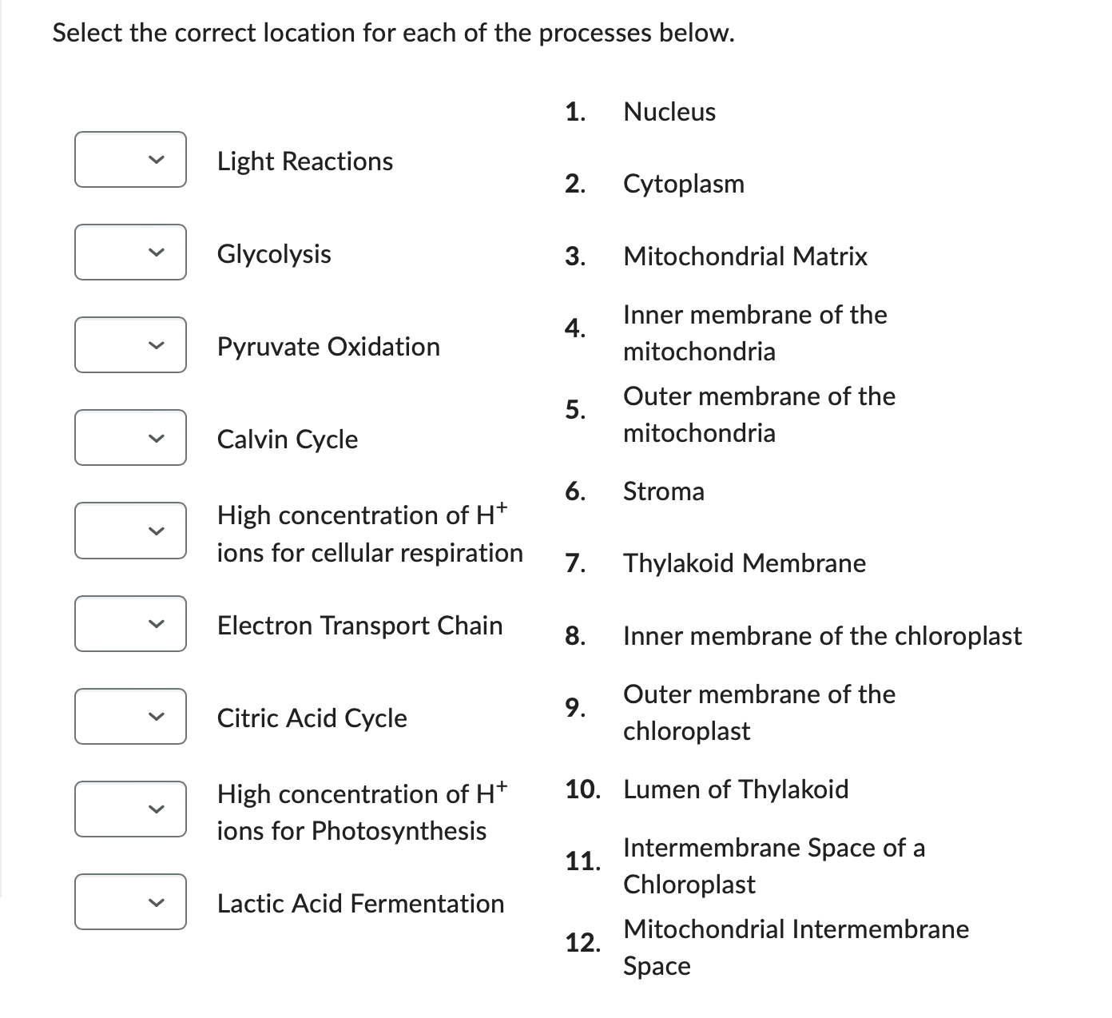Click the Cytoplasm answer option
The width and height of the screenshot is (1112, 1018).
pos(684,184)
